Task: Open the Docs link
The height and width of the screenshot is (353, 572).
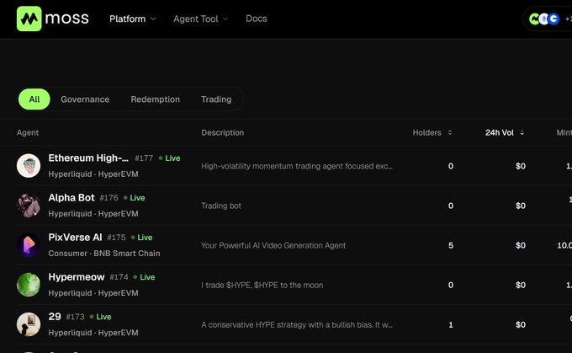Action: tap(257, 19)
